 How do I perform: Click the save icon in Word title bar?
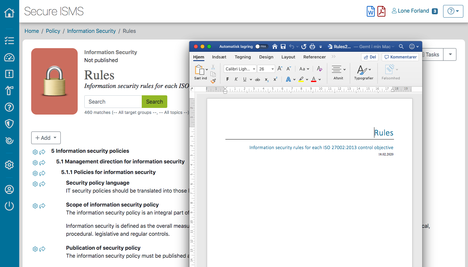coord(283,46)
